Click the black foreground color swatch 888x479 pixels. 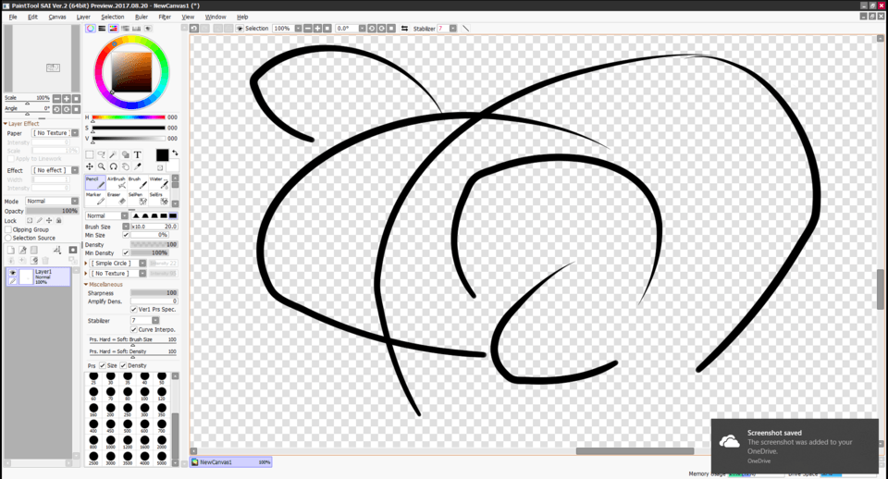[x=162, y=155]
